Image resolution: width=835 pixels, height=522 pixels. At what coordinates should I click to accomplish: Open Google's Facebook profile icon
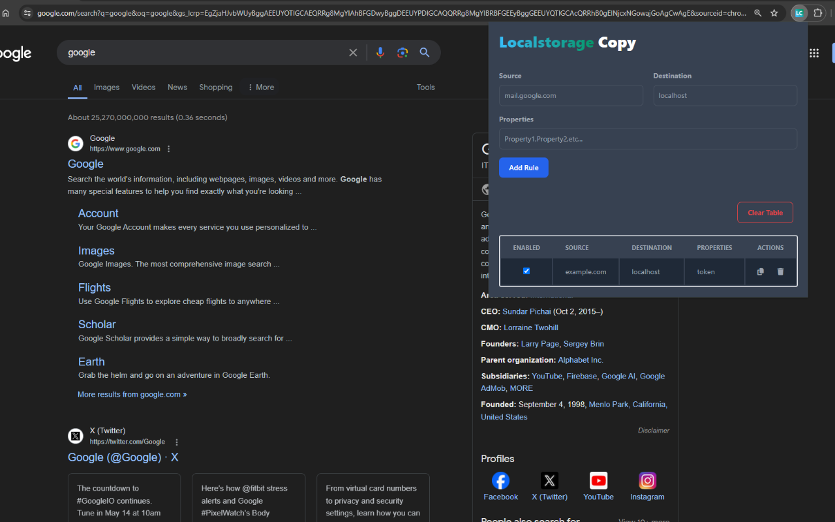tap(500, 480)
